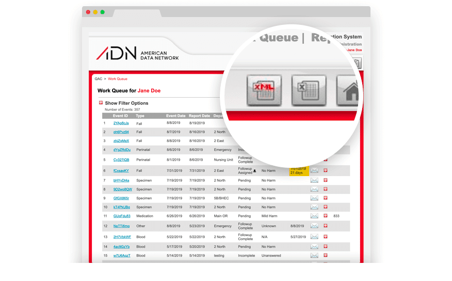Sort by Report Date column header
The width and height of the screenshot is (452, 281).
coord(199,116)
